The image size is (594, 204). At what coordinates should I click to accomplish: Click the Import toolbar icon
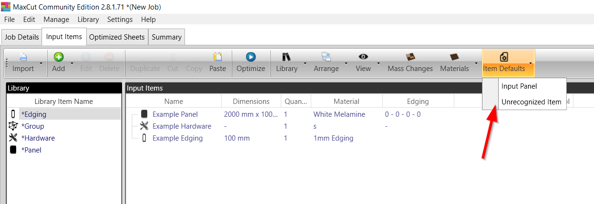23,58
